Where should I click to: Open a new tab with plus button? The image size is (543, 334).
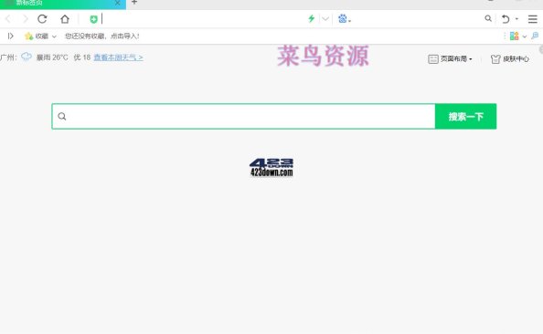(x=134, y=3)
